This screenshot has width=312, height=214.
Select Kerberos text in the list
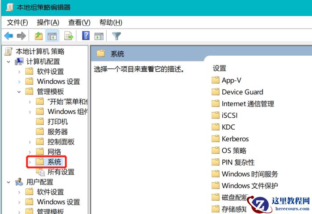click(x=235, y=139)
